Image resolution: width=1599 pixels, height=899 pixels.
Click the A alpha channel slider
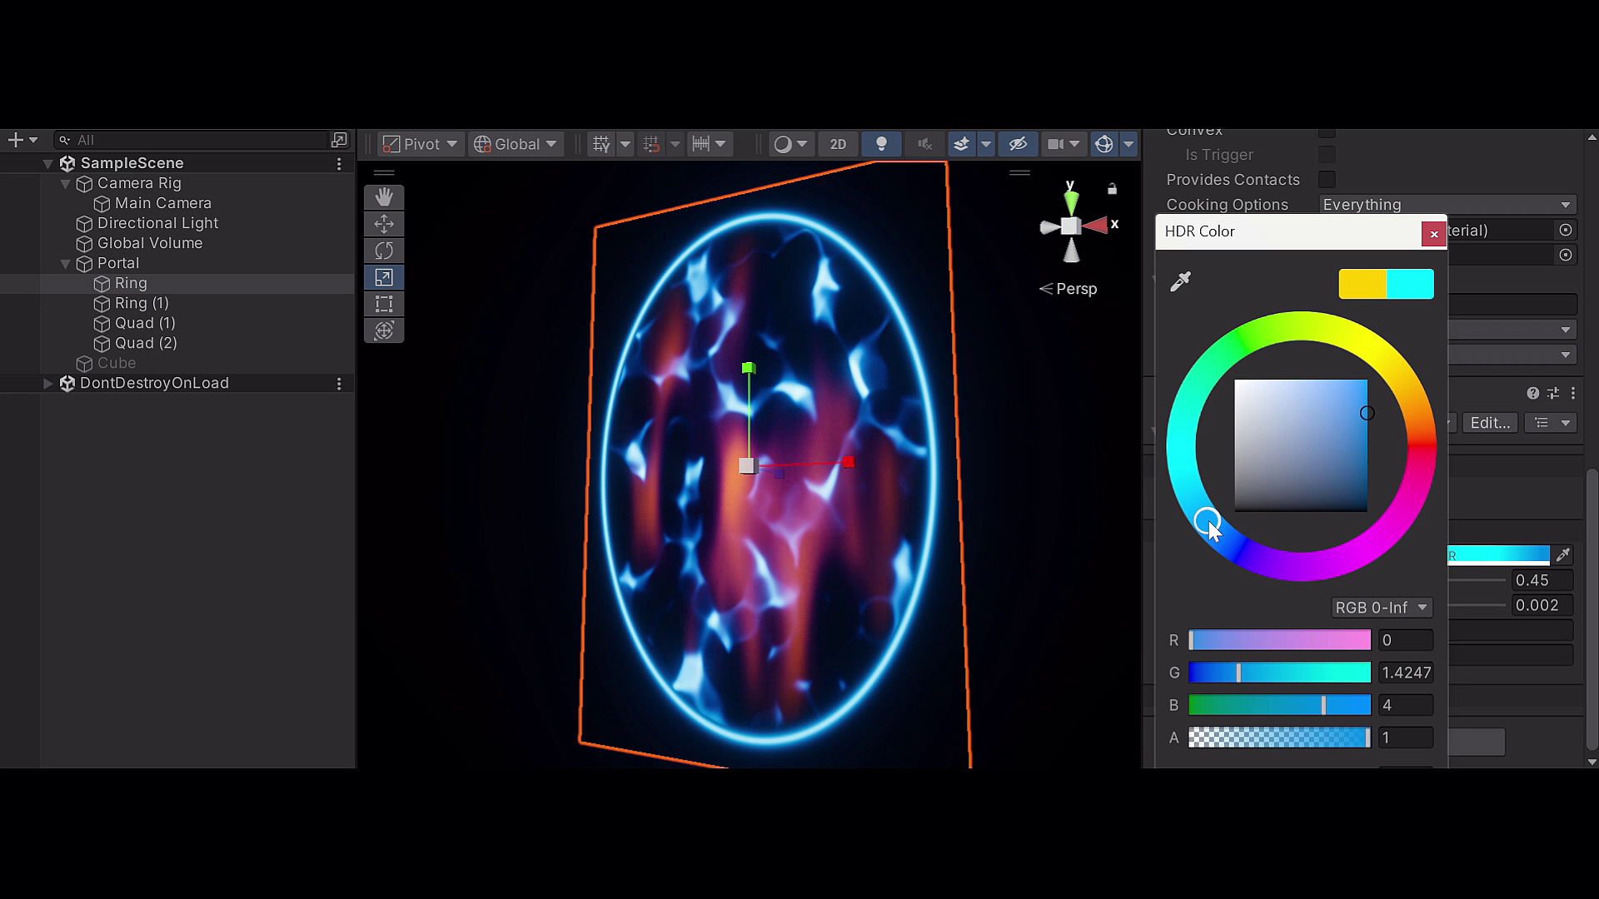coord(1279,738)
